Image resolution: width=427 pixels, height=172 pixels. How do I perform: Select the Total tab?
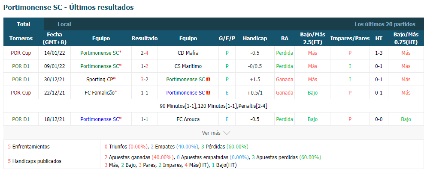click(x=24, y=24)
